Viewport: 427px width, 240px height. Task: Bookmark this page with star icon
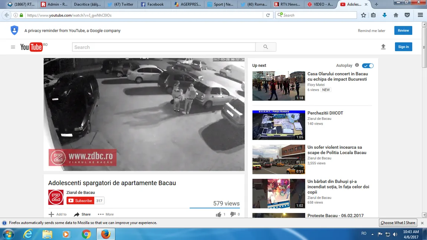pos(363,15)
